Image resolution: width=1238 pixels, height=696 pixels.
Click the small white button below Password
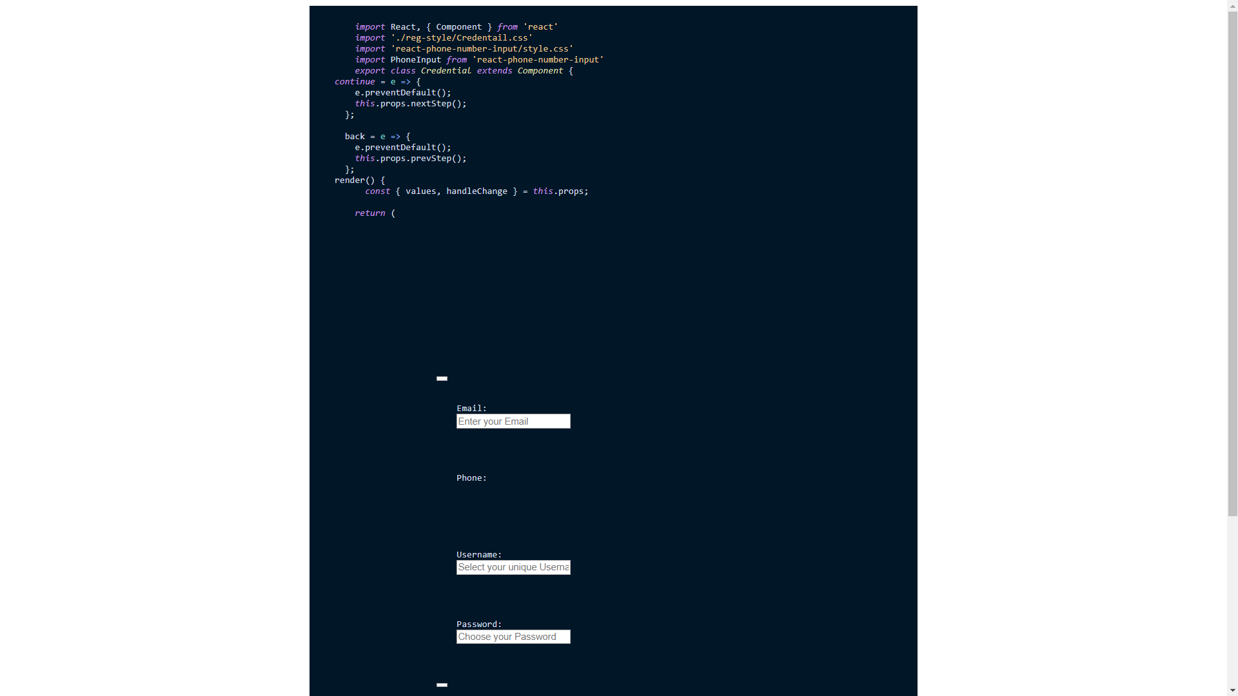(442, 684)
